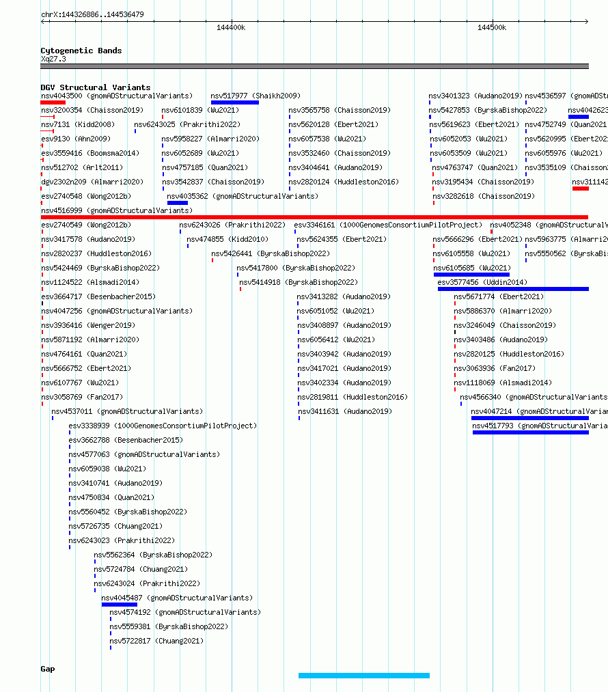The width and height of the screenshot is (608, 692).
Task: Click blue bar under nsv4045487
Action: [119, 605]
